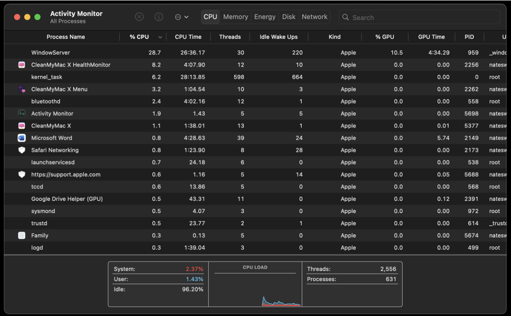Click the Processes 631 total

(x=391, y=279)
